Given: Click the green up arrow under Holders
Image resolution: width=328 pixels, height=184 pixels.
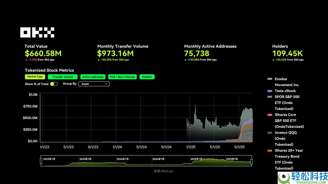Looking at the screenshot, I should (274, 60).
